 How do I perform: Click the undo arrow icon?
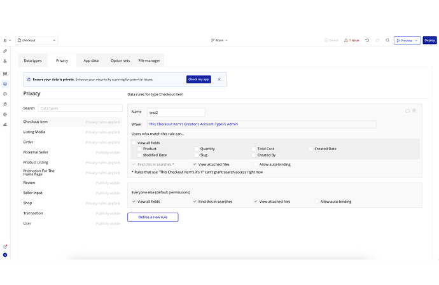pos(367,40)
